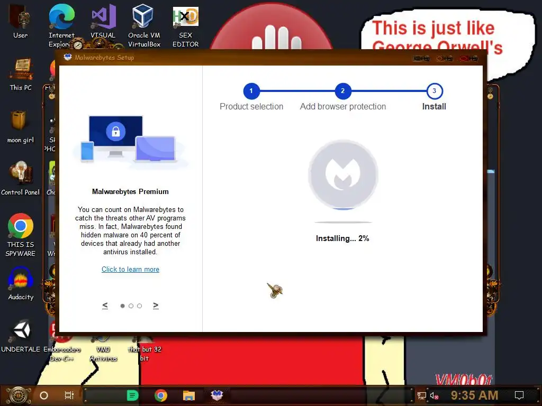Click the Malwarebytes Premium heading
The width and height of the screenshot is (542, 406).
(x=130, y=191)
